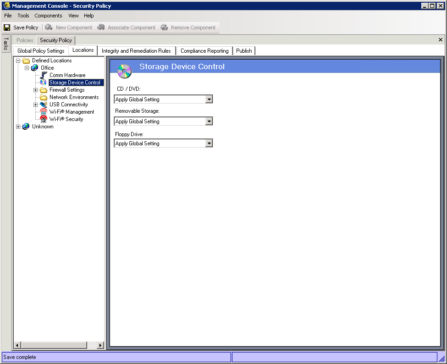
Task: Select USB Connectivity in the tree
Action: (x=68, y=105)
